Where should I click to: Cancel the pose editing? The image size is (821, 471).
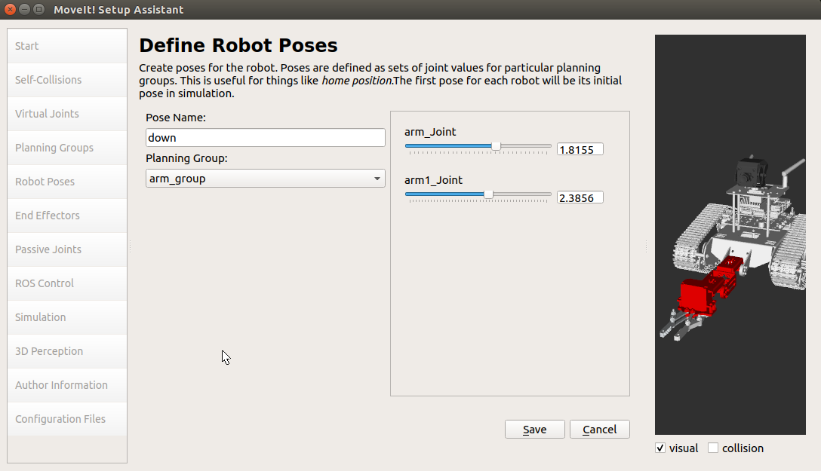[599, 430]
